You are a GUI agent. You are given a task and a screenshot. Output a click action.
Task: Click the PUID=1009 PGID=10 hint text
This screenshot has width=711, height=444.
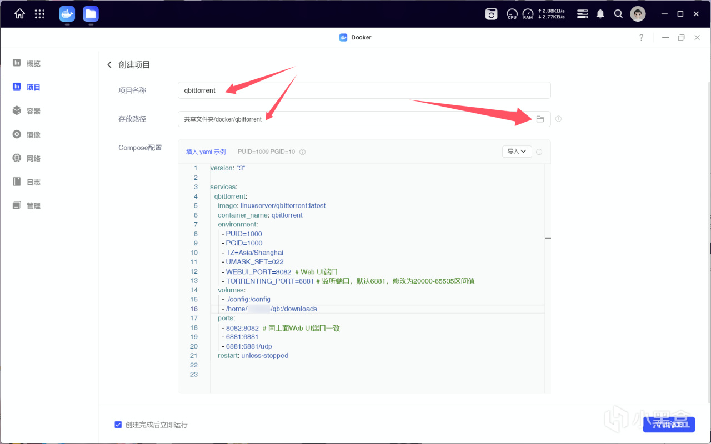(267, 152)
